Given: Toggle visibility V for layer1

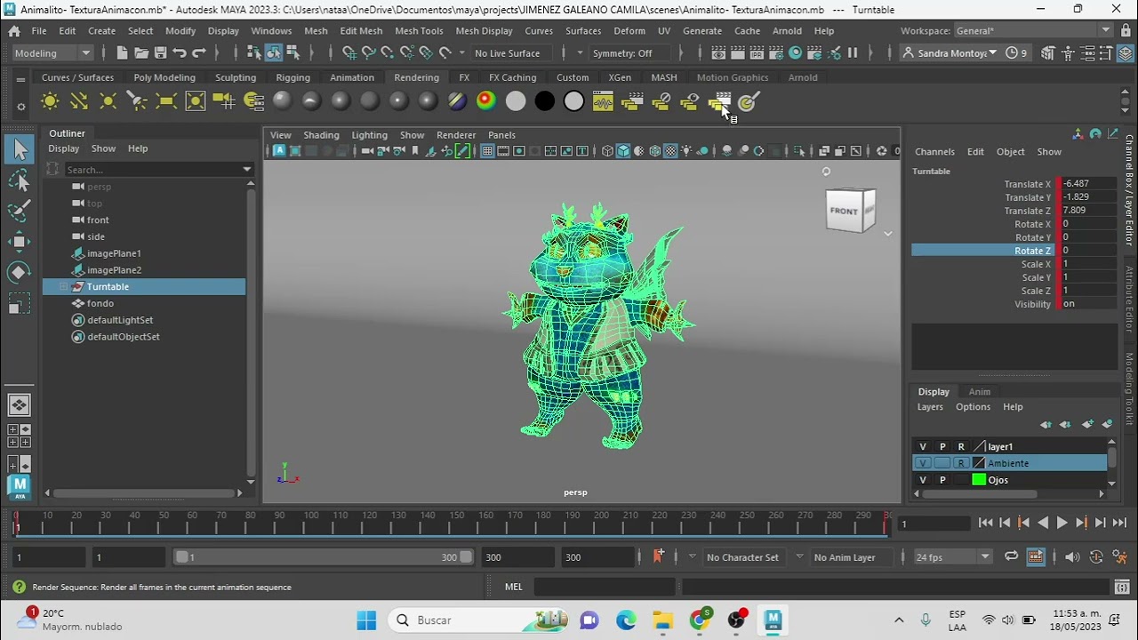Looking at the screenshot, I should (x=923, y=447).
